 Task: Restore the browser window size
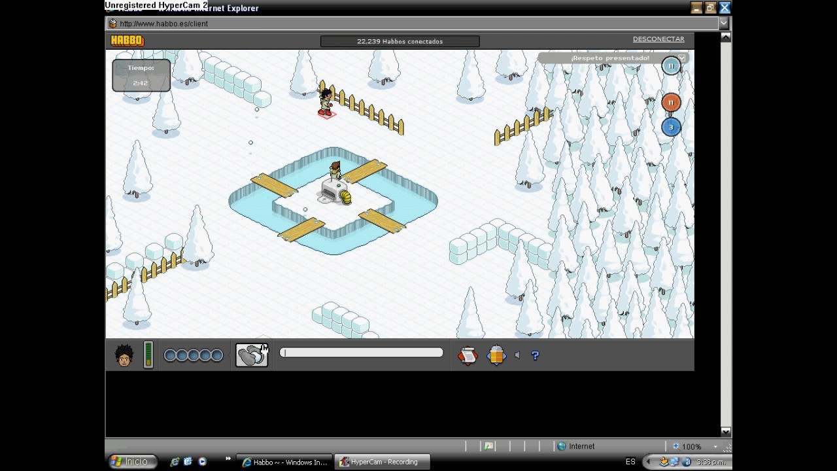pos(710,8)
